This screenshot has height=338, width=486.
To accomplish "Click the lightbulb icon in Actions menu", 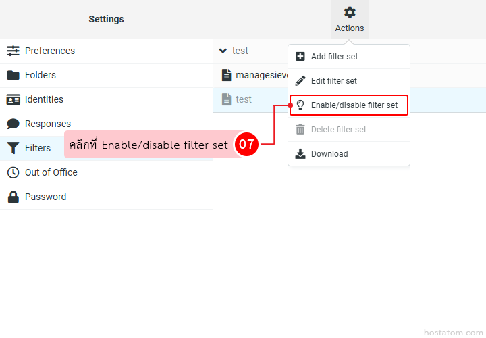I will (x=300, y=105).
